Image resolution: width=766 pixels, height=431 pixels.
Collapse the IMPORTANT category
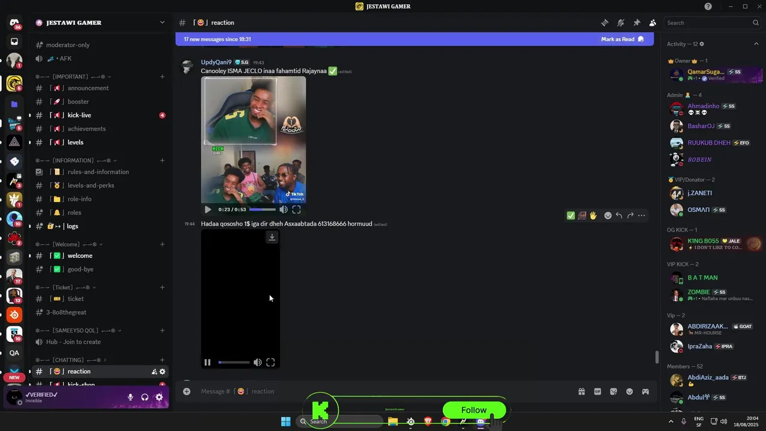(x=73, y=77)
